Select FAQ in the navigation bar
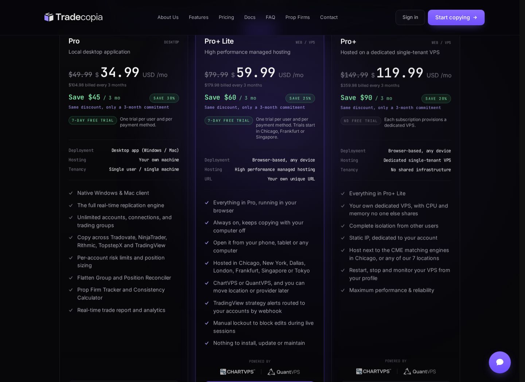525x382 pixels. click(x=271, y=17)
